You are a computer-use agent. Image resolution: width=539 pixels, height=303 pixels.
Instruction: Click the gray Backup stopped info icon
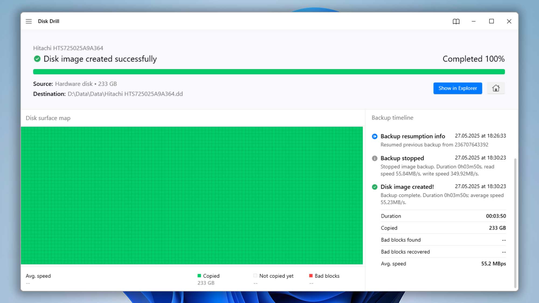point(375,158)
